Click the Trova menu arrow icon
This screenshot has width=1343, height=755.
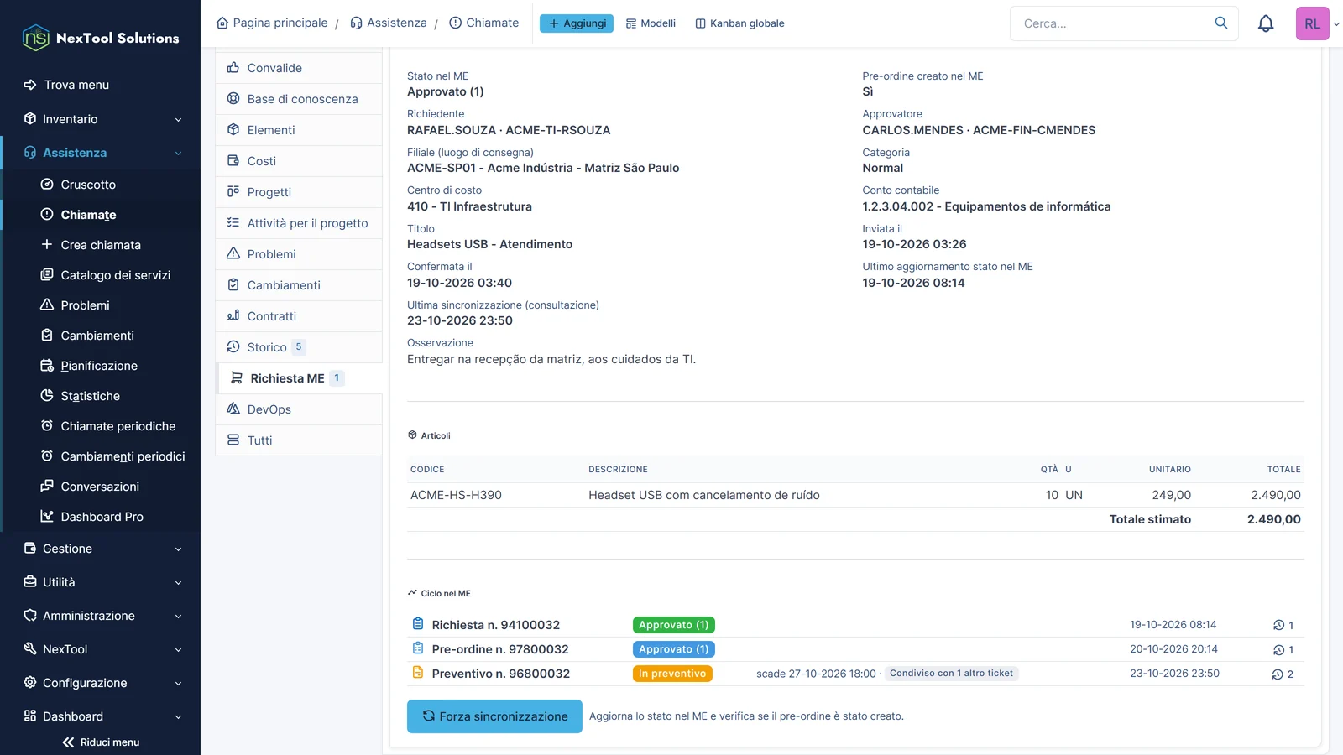tap(30, 85)
